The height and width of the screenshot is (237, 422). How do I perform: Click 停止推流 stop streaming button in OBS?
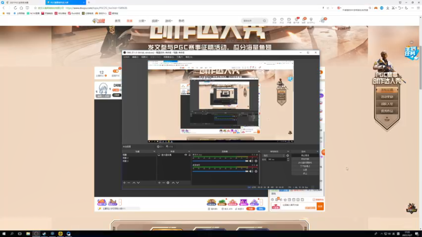coord(305,155)
